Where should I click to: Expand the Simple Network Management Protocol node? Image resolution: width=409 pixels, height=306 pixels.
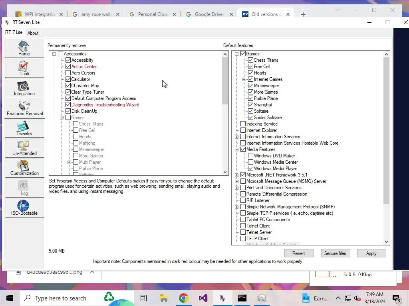pos(236,207)
